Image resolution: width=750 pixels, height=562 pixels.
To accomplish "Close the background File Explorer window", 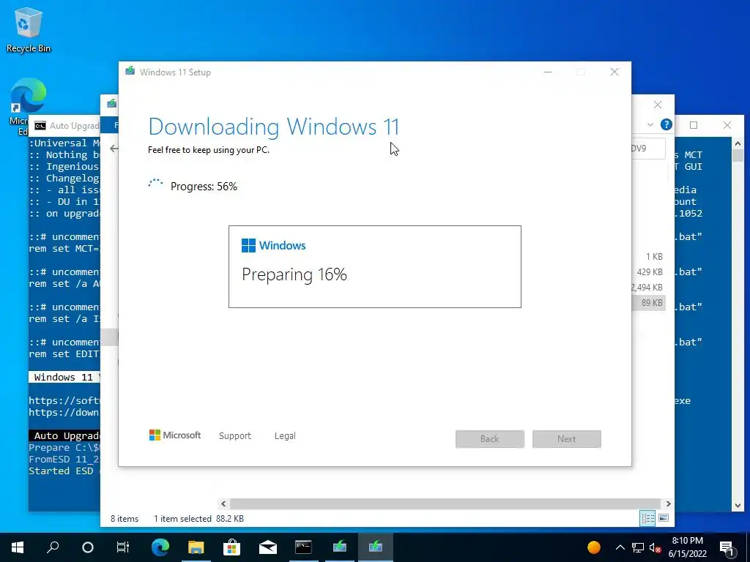I will 658,105.
